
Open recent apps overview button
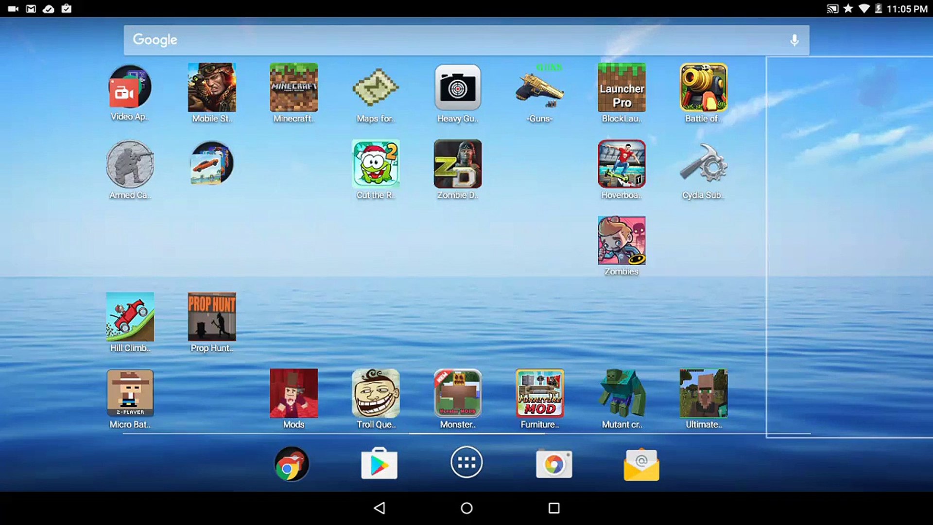554,508
